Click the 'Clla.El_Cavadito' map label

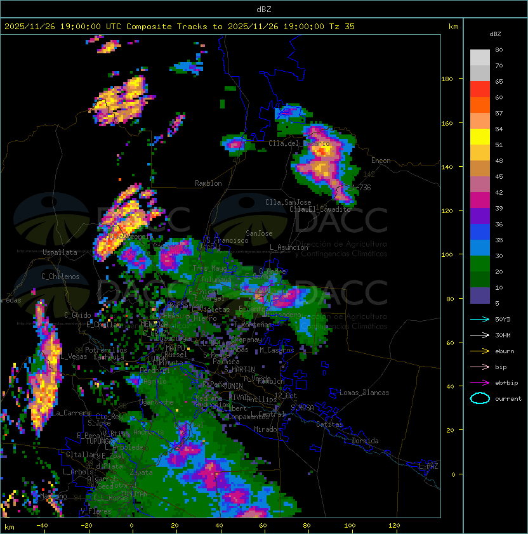click(x=320, y=209)
